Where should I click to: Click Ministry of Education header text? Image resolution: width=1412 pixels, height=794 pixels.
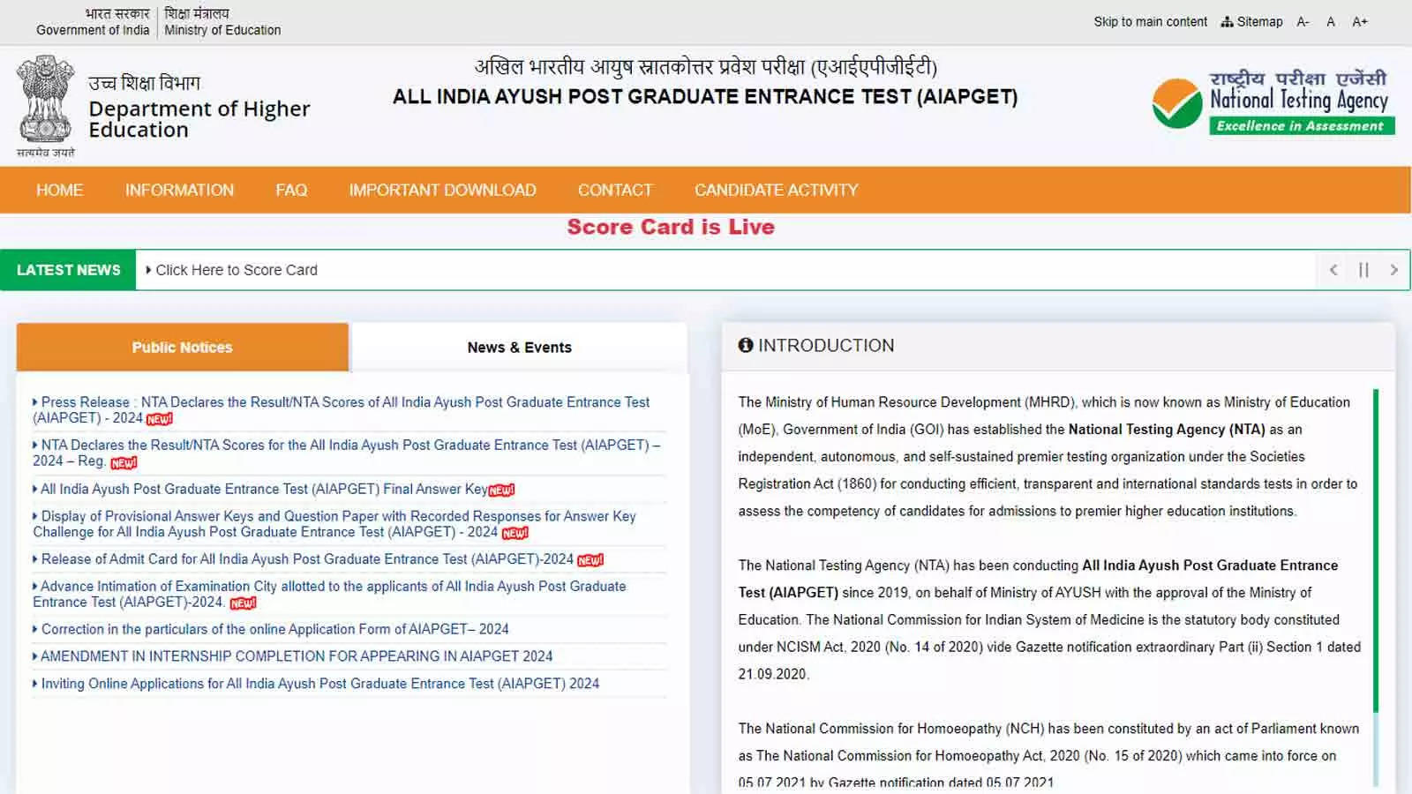(x=222, y=30)
